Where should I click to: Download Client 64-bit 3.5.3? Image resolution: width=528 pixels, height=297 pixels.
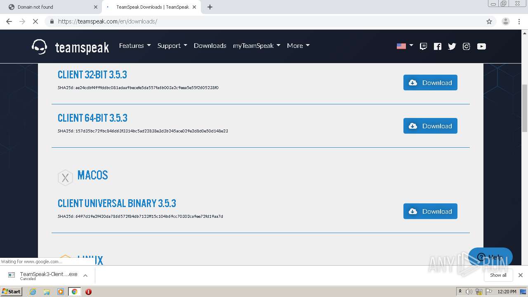430,126
